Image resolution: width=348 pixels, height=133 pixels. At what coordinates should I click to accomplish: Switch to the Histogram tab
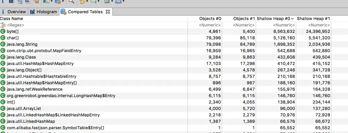(43, 12)
